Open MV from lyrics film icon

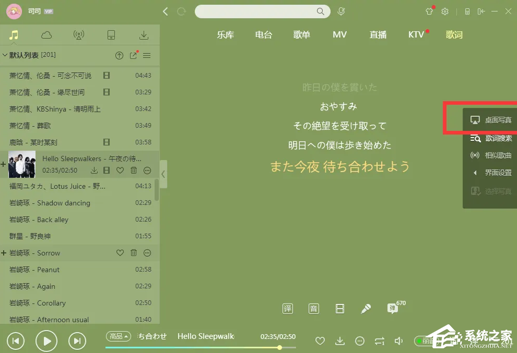coord(339,309)
